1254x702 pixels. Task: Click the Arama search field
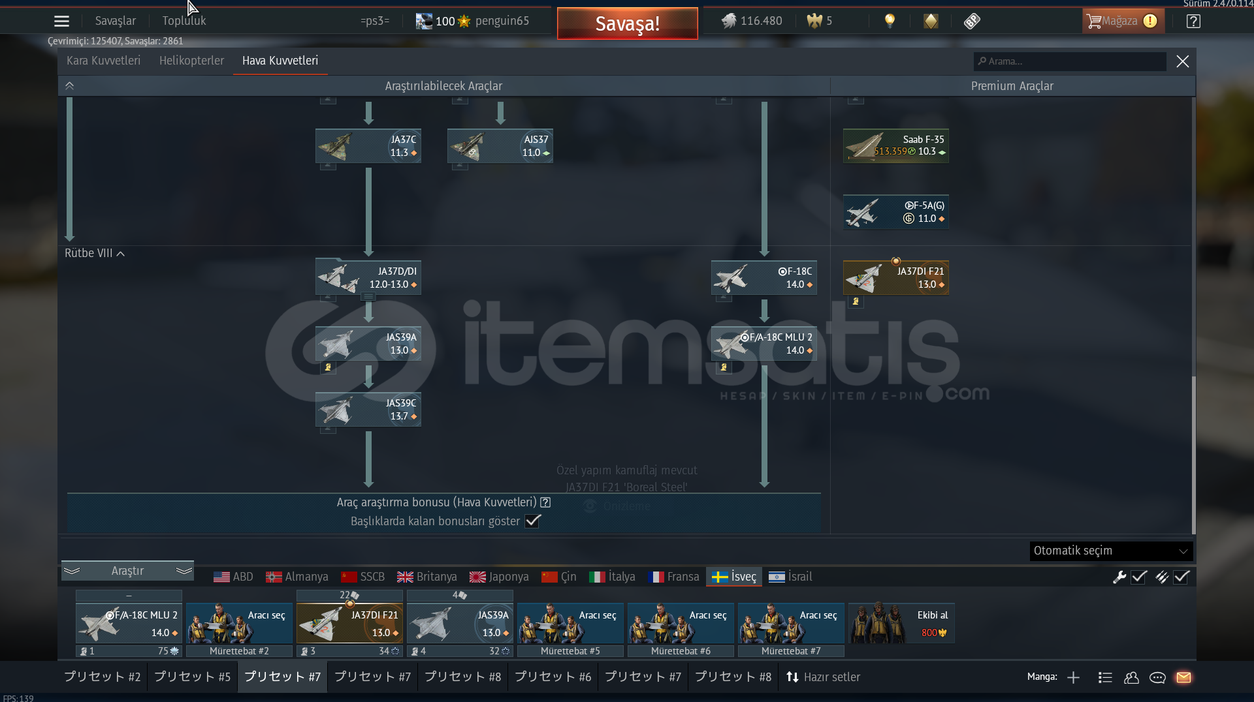[x=1070, y=61]
